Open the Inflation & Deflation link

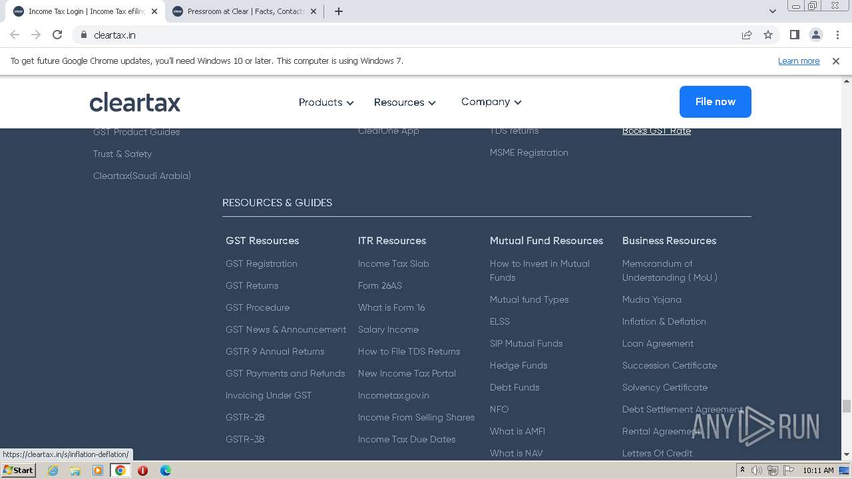[x=664, y=321]
